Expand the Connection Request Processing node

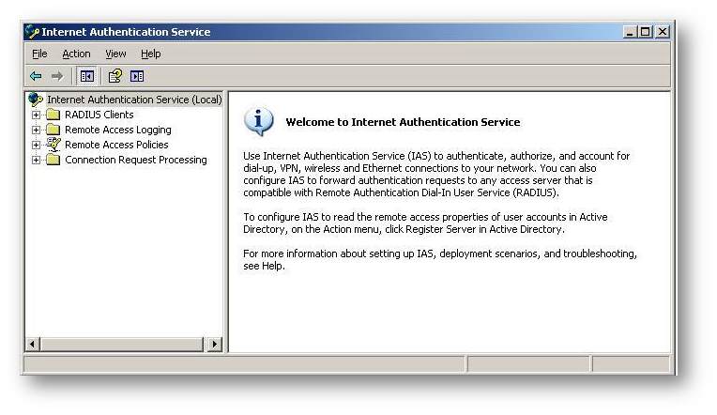[37, 160]
